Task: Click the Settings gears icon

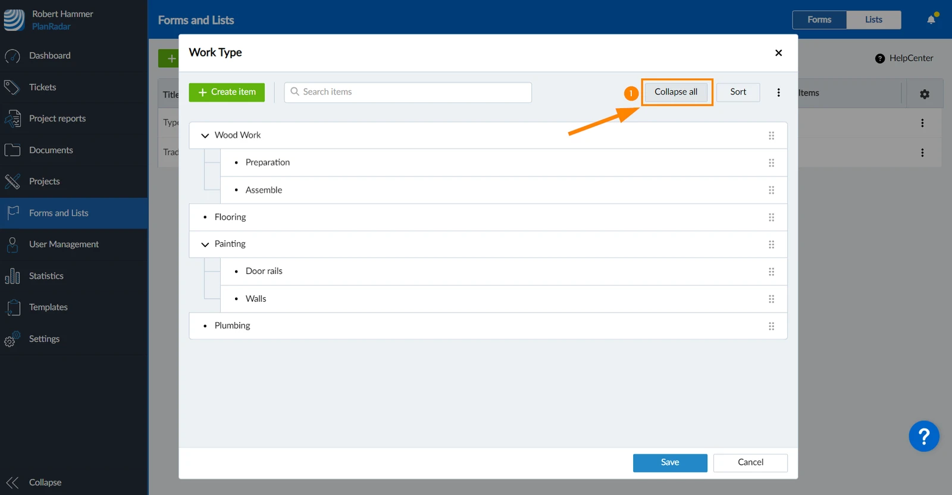Action: point(12,339)
